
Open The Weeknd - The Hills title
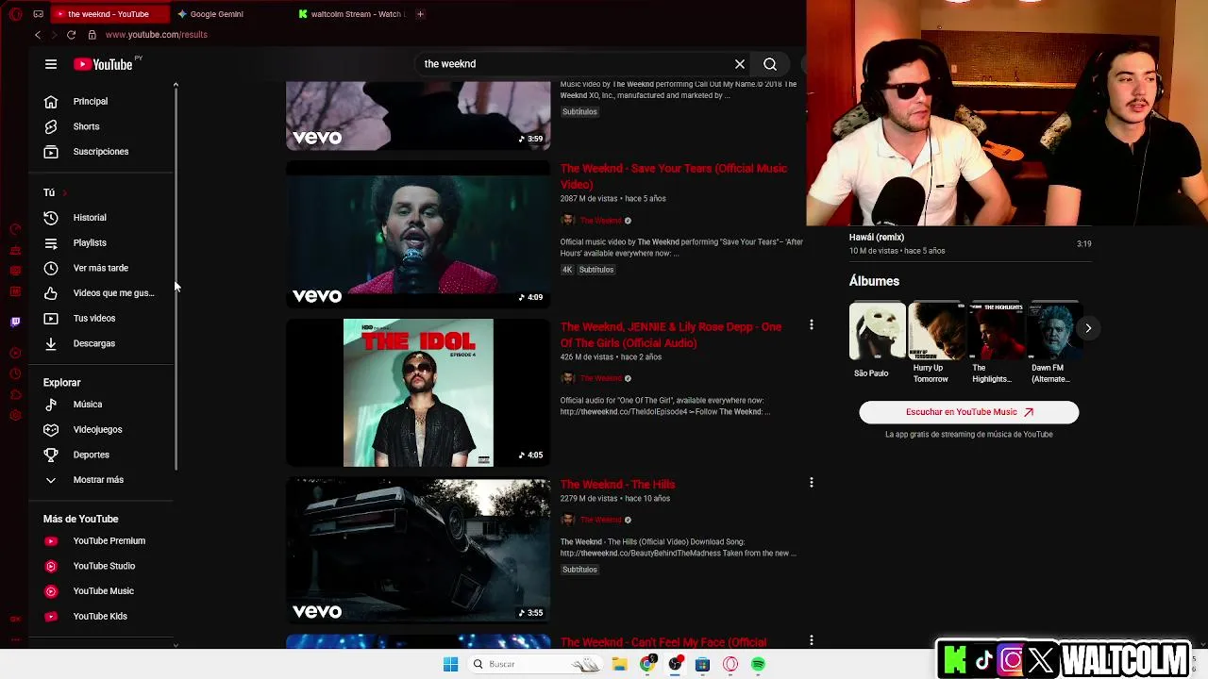click(618, 485)
